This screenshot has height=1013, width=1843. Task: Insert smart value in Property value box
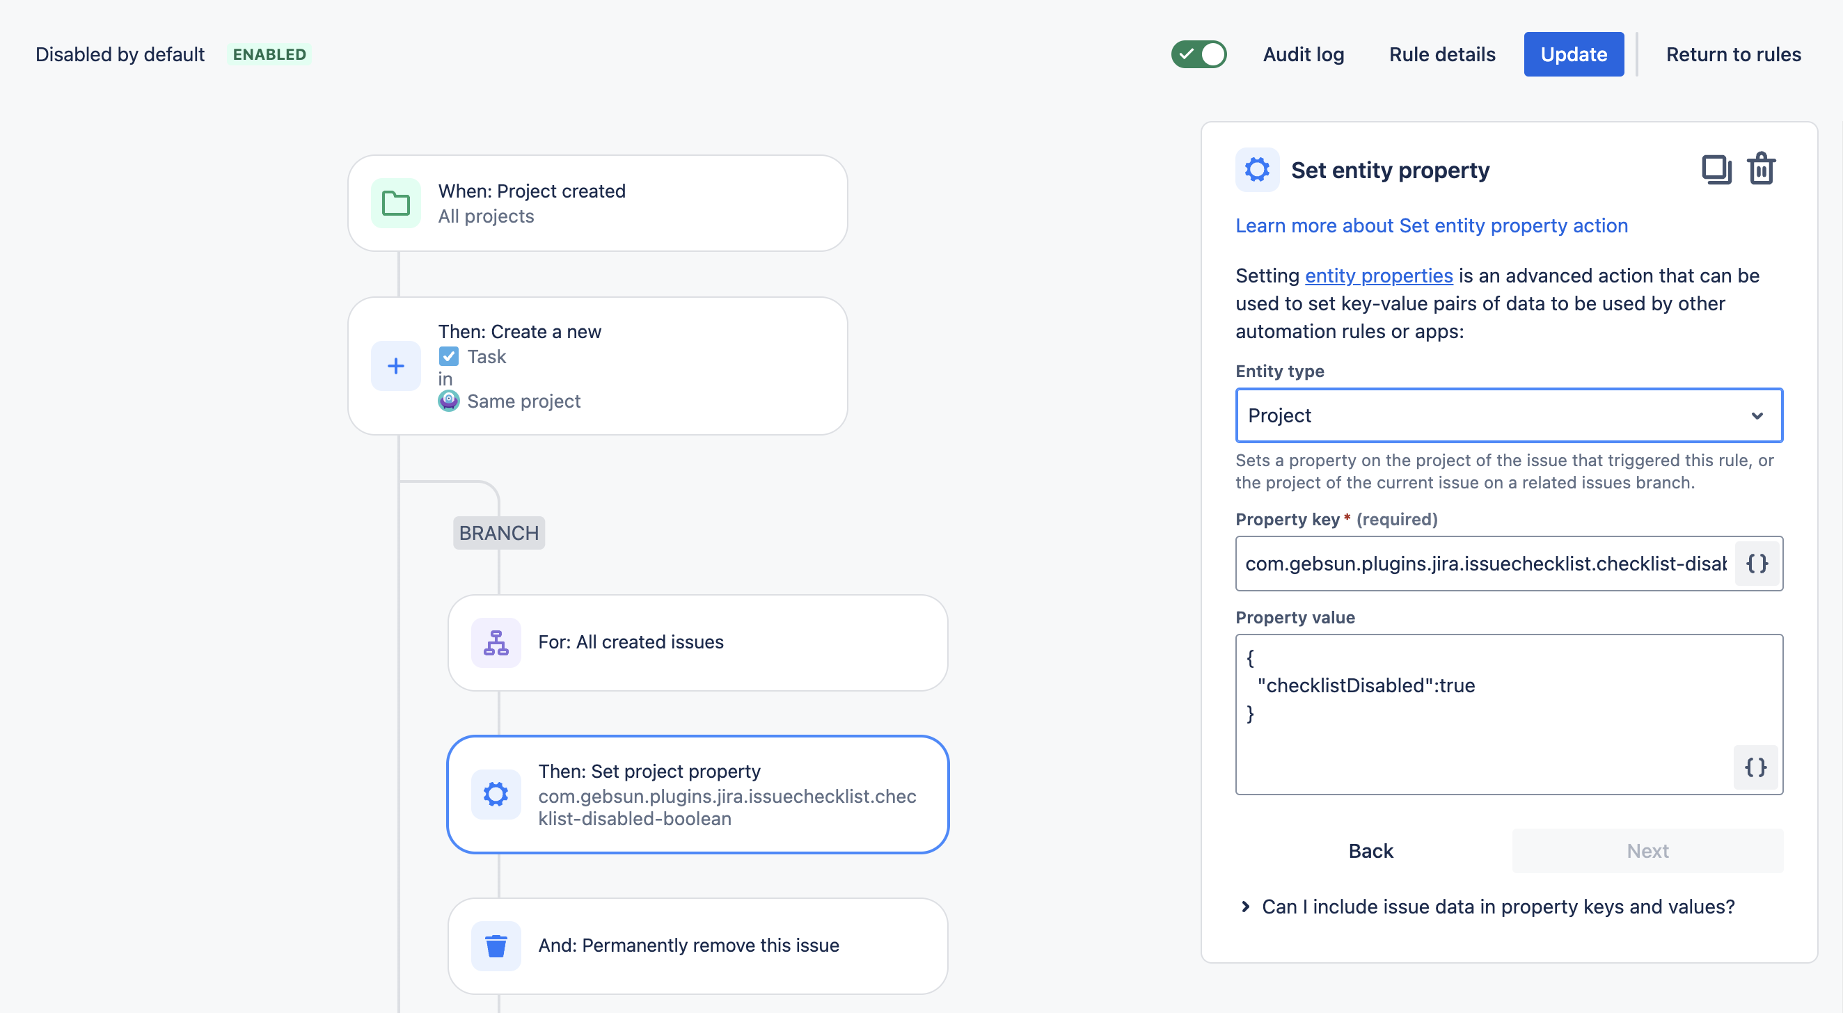click(1755, 767)
